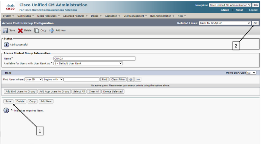261x144 pixels.
Task: Open the Rows per Page dropdown
Action: (251, 73)
